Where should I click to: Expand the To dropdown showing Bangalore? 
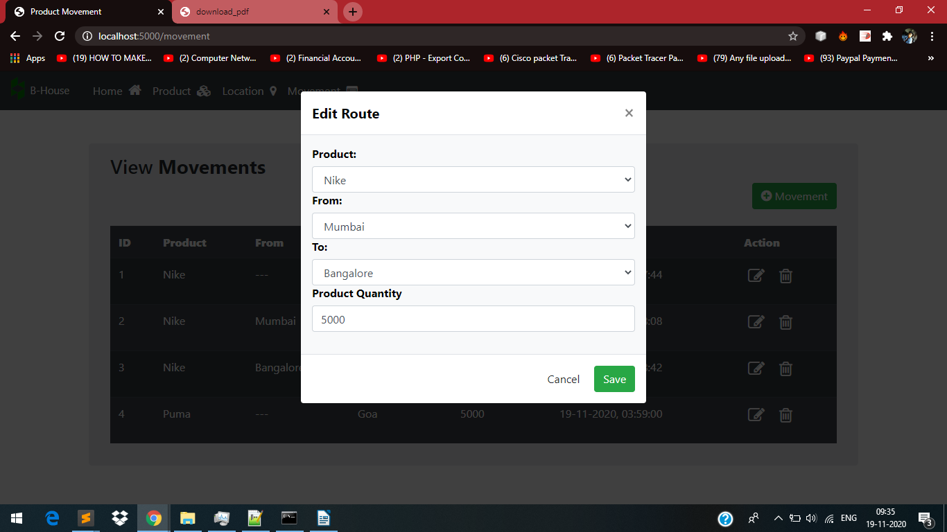473,272
